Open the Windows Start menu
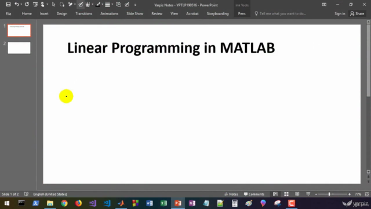 coord(7,203)
